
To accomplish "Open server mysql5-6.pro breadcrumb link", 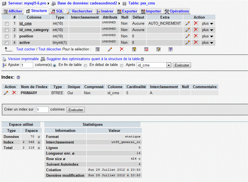I will [27, 3].
